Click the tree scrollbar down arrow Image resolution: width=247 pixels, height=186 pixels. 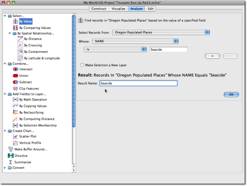(x=74, y=170)
